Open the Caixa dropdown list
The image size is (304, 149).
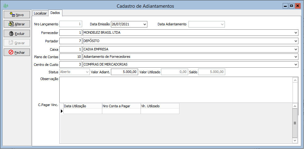[296, 49]
